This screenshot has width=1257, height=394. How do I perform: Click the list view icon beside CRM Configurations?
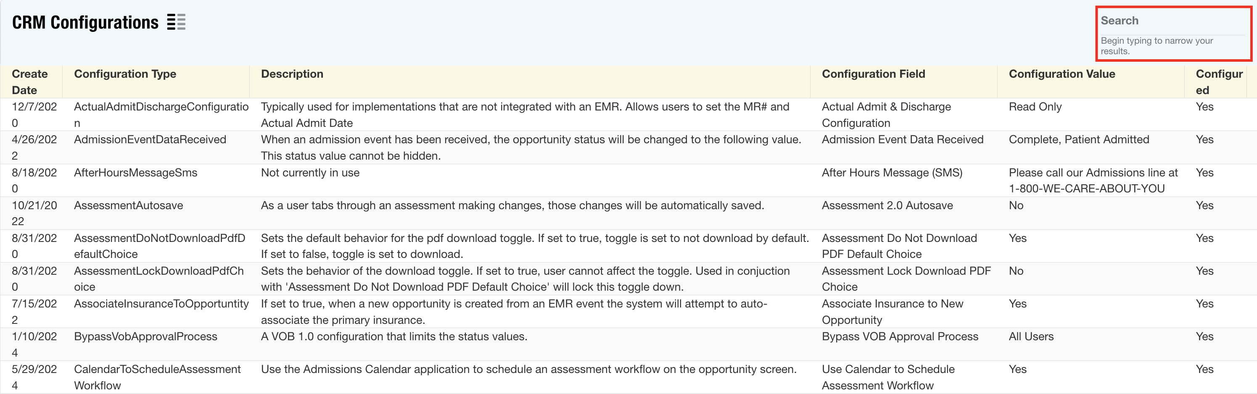coord(176,22)
